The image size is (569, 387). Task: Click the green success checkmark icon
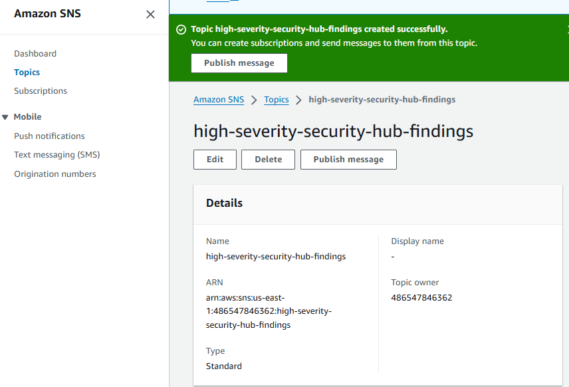[181, 29]
